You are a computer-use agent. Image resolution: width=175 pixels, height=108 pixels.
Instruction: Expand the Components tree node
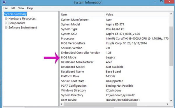point(6,23)
